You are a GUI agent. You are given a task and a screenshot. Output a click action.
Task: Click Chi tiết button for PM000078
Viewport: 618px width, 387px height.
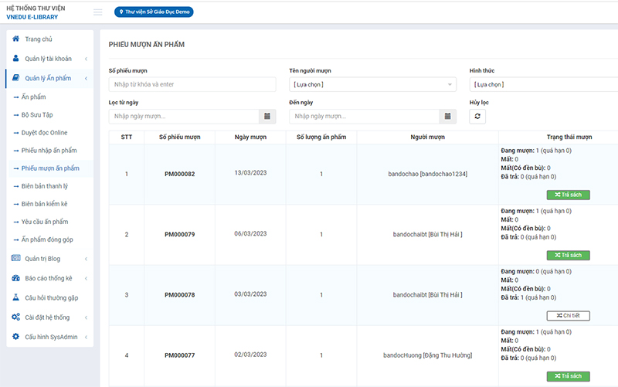coord(568,316)
